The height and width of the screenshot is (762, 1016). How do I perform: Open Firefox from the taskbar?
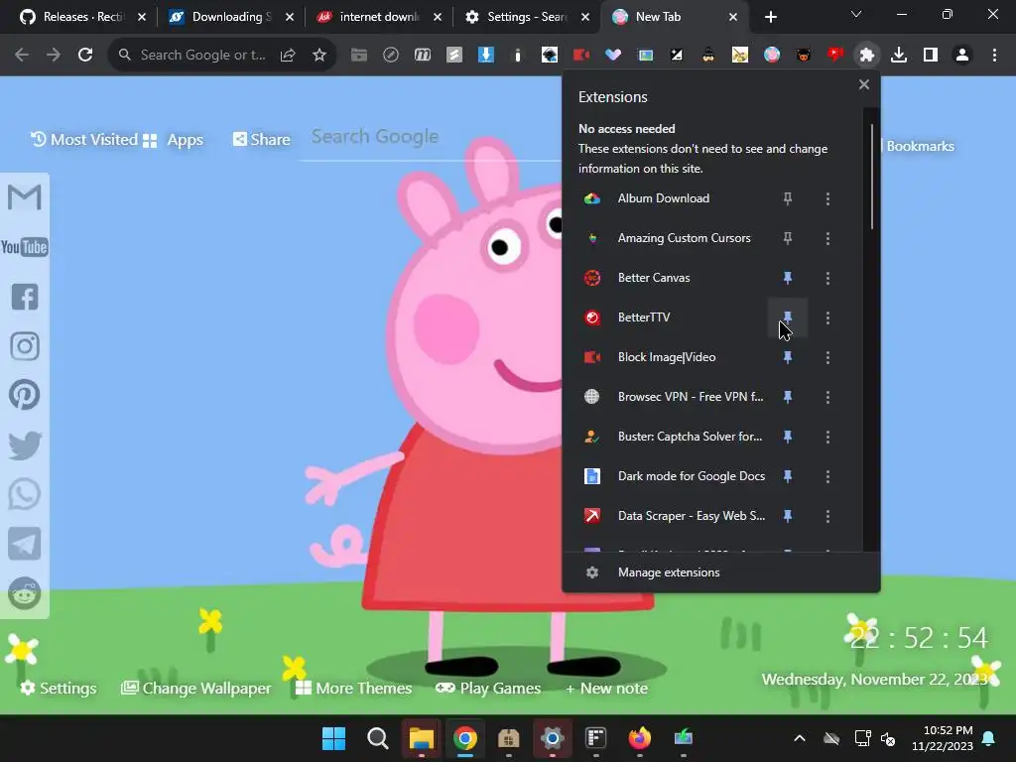(640, 738)
